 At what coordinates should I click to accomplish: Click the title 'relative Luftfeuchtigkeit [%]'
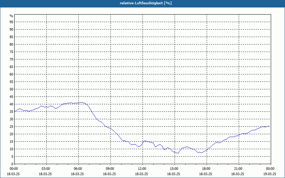(x=146, y=3)
